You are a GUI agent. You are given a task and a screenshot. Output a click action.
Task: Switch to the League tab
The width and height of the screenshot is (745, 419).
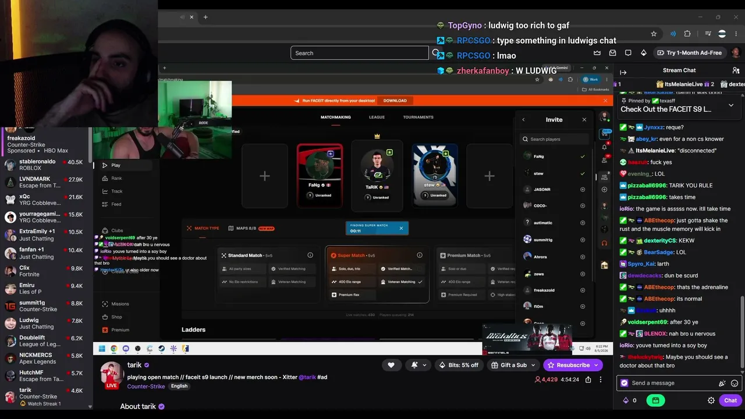click(x=377, y=118)
